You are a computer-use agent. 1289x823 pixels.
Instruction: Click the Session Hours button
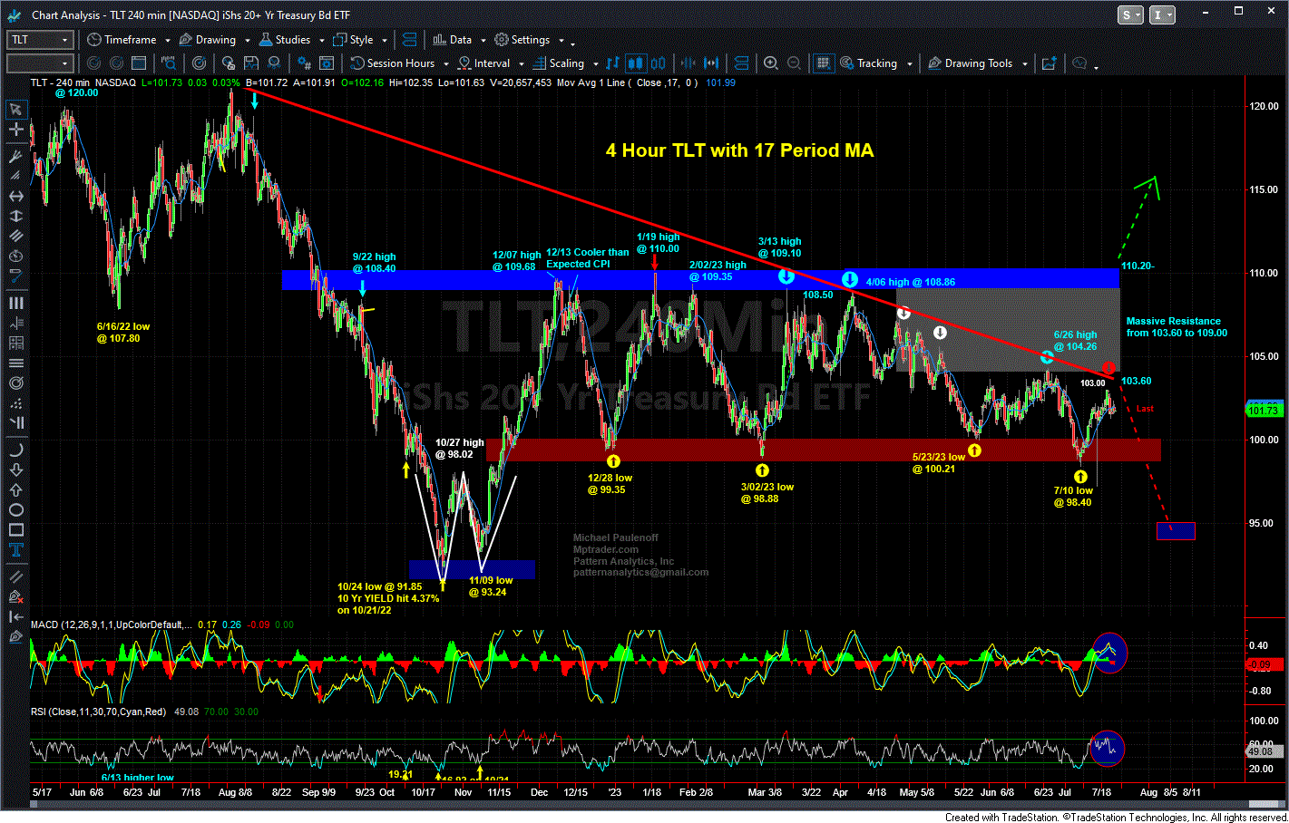[393, 63]
